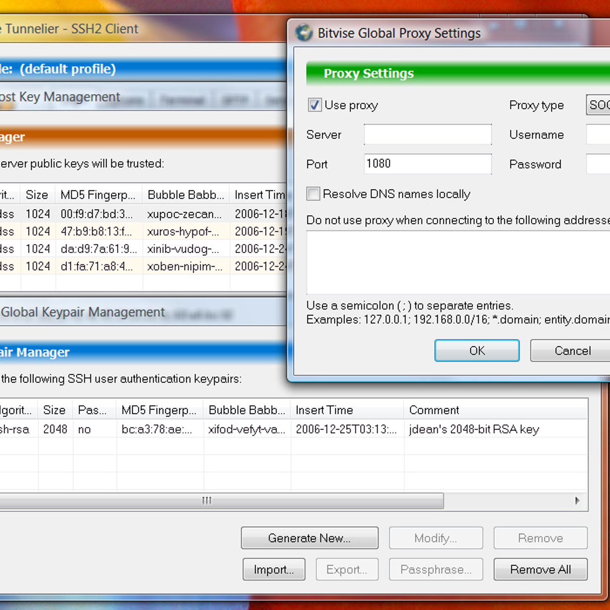Sort keypairs by Comment column
Image resolution: width=610 pixels, height=610 pixels.
point(496,410)
